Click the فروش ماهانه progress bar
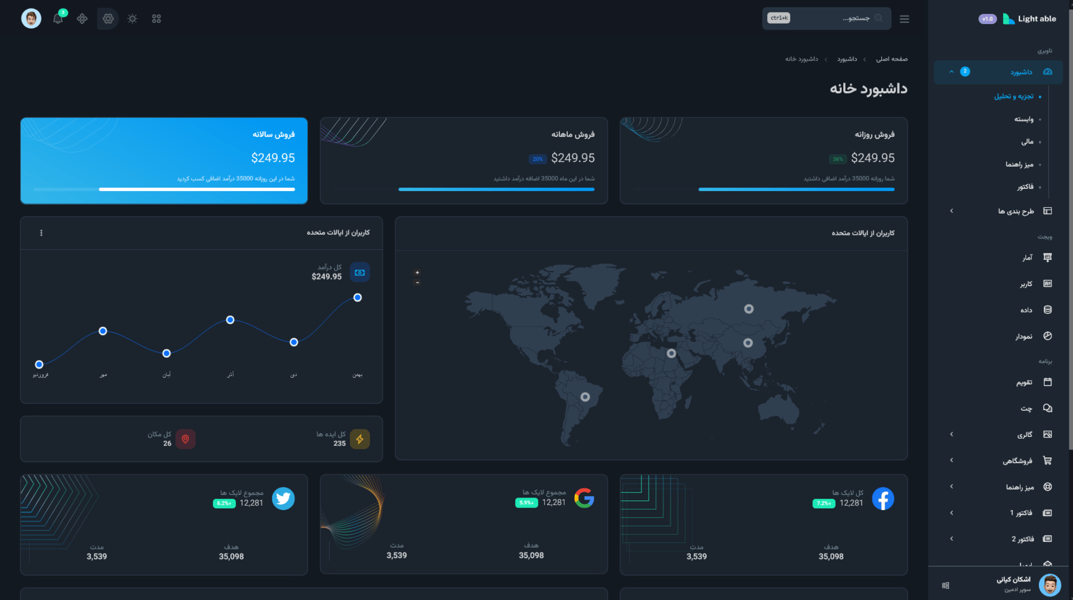The image size is (1073, 600). point(496,189)
